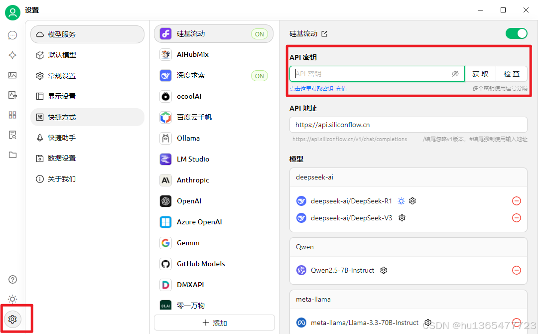The width and height of the screenshot is (538, 334).
Task: Open the 点击这里获取密钥 link
Action: [x=311, y=89]
